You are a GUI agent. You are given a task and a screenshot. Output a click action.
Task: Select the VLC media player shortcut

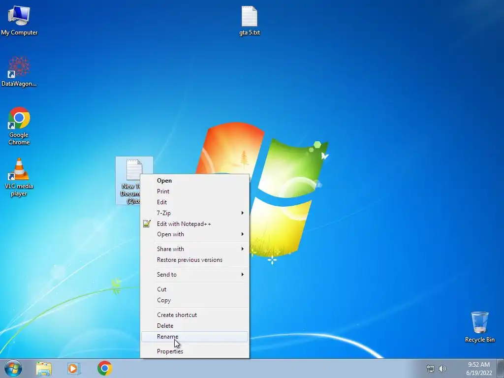click(19, 177)
